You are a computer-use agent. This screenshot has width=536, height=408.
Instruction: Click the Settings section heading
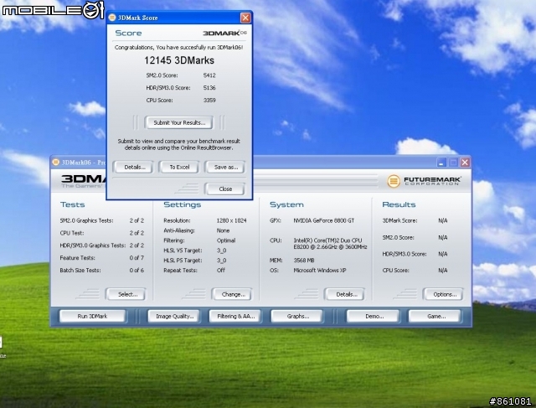coord(183,204)
